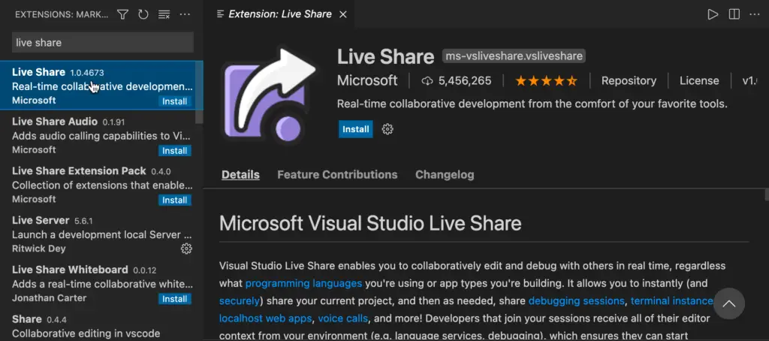769x341 pixels.
Task: Click the live share search field
Action: click(x=102, y=43)
